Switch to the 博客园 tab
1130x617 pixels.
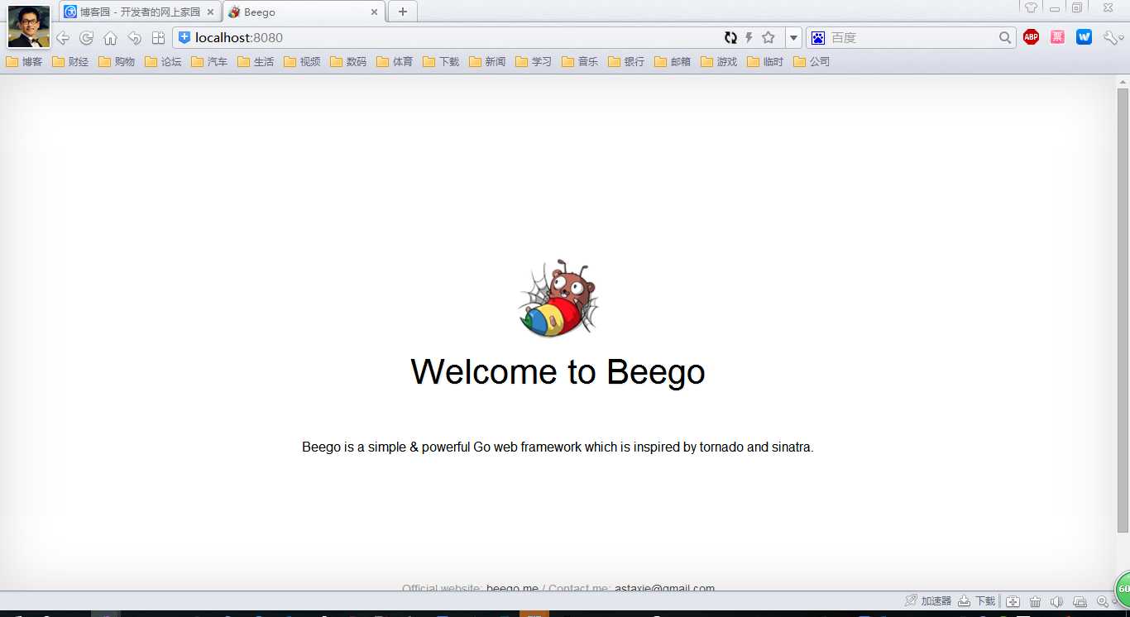coord(139,12)
